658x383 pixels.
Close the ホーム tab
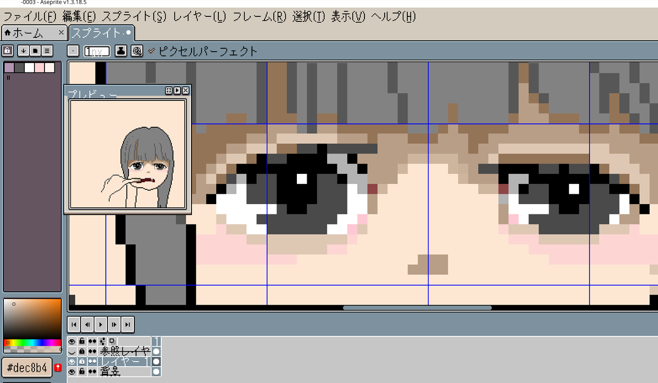pyautogui.click(x=61, y=32)
